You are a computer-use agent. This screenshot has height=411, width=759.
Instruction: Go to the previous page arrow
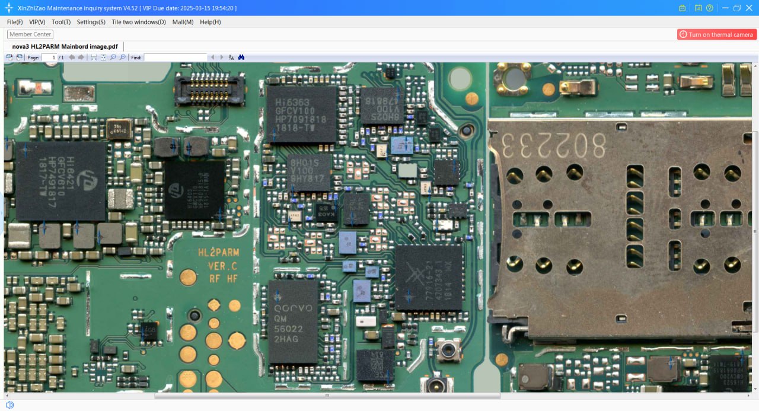72,58
